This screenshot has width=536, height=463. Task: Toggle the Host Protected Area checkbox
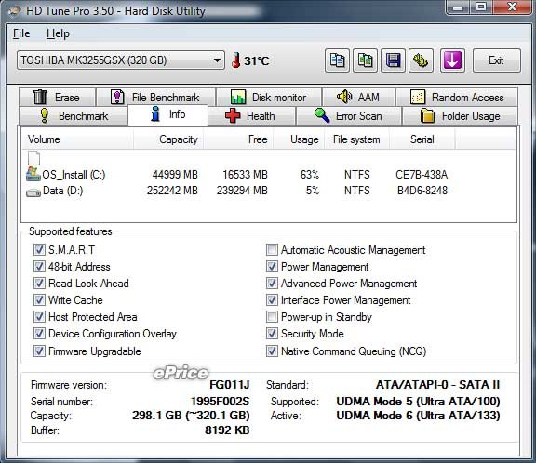[39, 316]
